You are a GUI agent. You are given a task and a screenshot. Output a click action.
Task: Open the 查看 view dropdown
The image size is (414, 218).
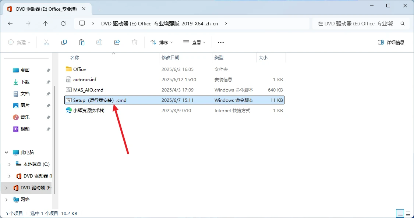tap(194, 42)
